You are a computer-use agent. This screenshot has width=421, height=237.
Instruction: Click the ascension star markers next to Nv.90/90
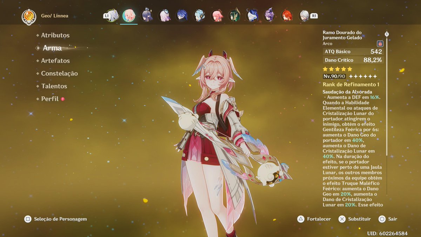[x=363, y=76]
